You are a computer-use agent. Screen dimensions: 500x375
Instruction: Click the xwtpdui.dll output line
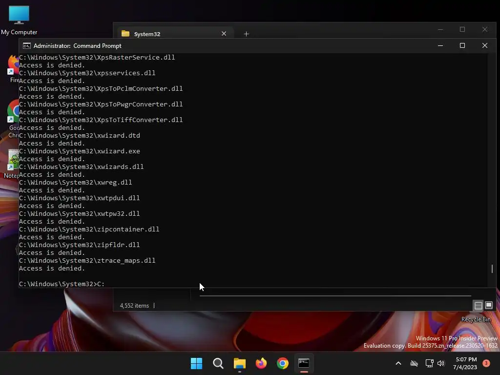[x=79, y=198]
